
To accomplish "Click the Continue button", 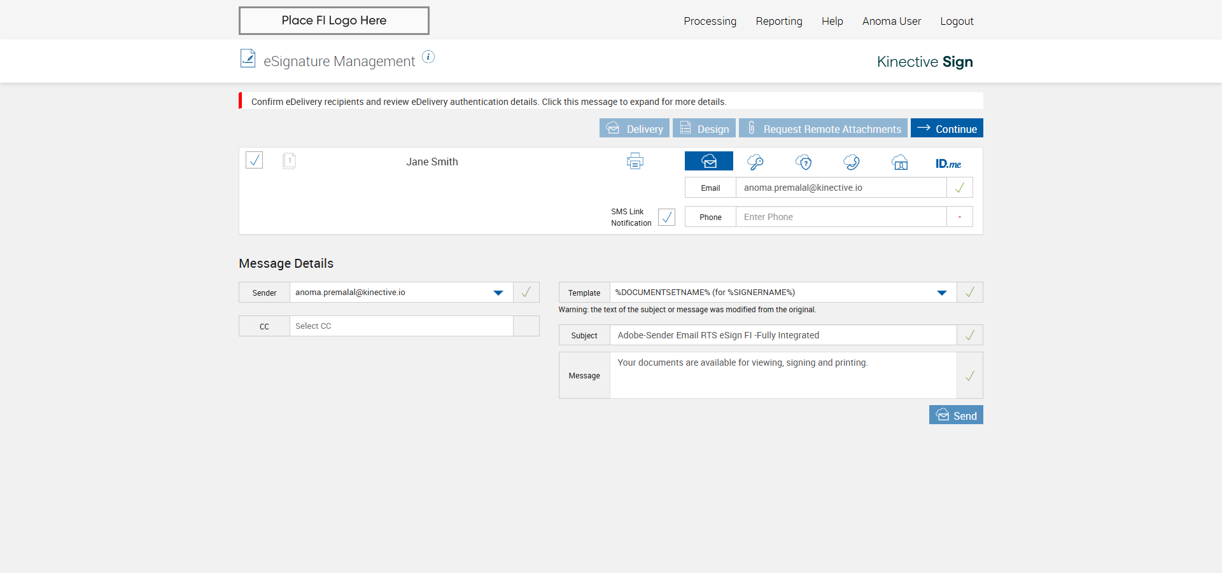I will click(946, 128).
